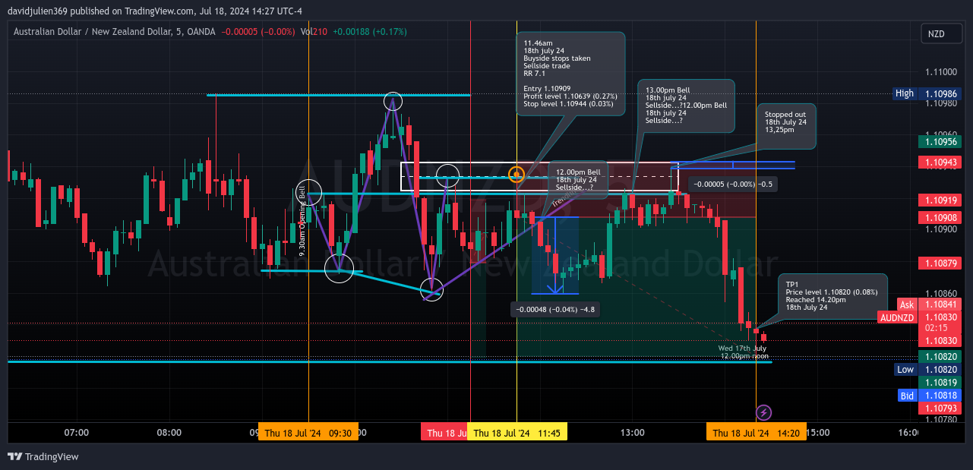Click the white circle at the lowest purple swing point
Screen dimensions: 973x470
click(432, 289)
